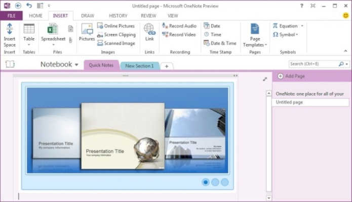Open 'OneNote: one place for all' page
This screenshot has height=202, width=352.
pos(310,94)
